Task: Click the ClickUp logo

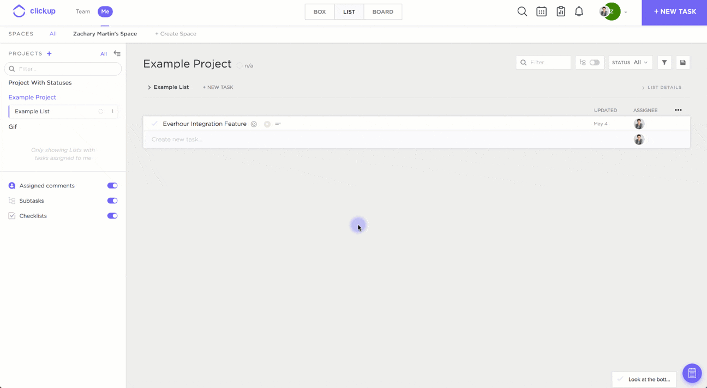Action: (x=34, y=11)
